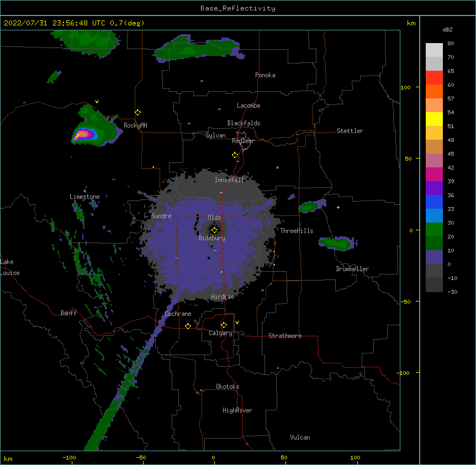
Task: Click the timestamp 2022/07/31 23:56:48 UTC
Action: (x=55, y=23)
